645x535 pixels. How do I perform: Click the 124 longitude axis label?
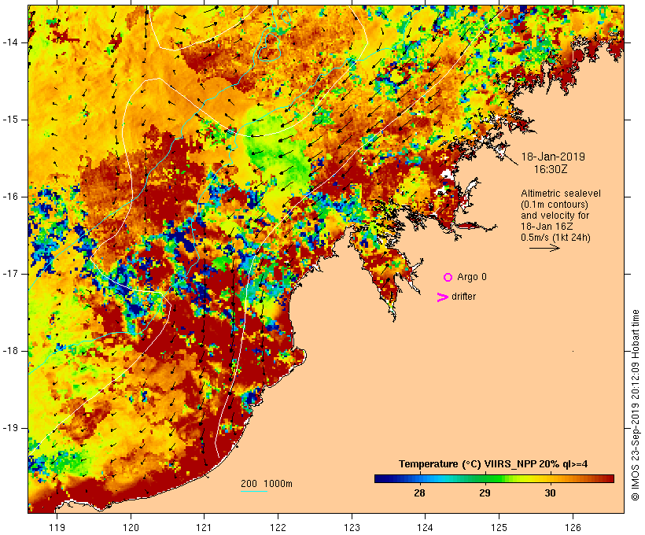426,527
